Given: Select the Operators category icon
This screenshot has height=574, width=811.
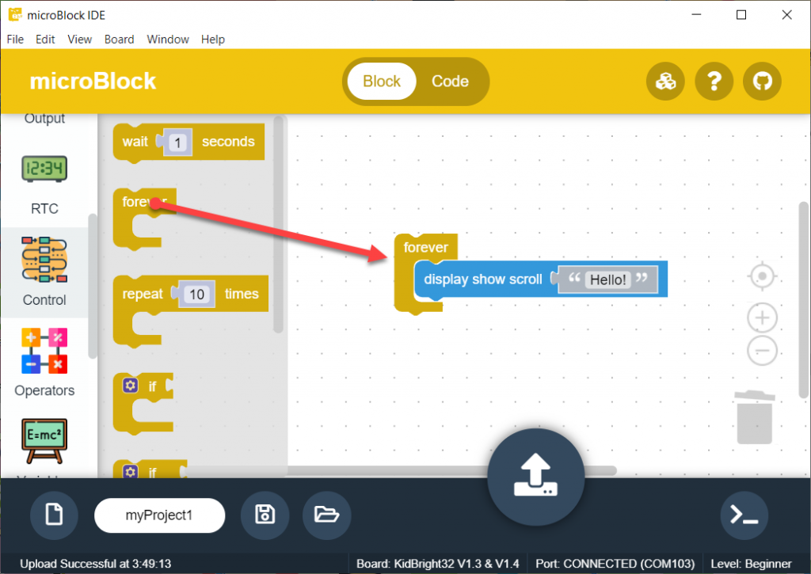Looking at the screenshot, I should (44, 351).
